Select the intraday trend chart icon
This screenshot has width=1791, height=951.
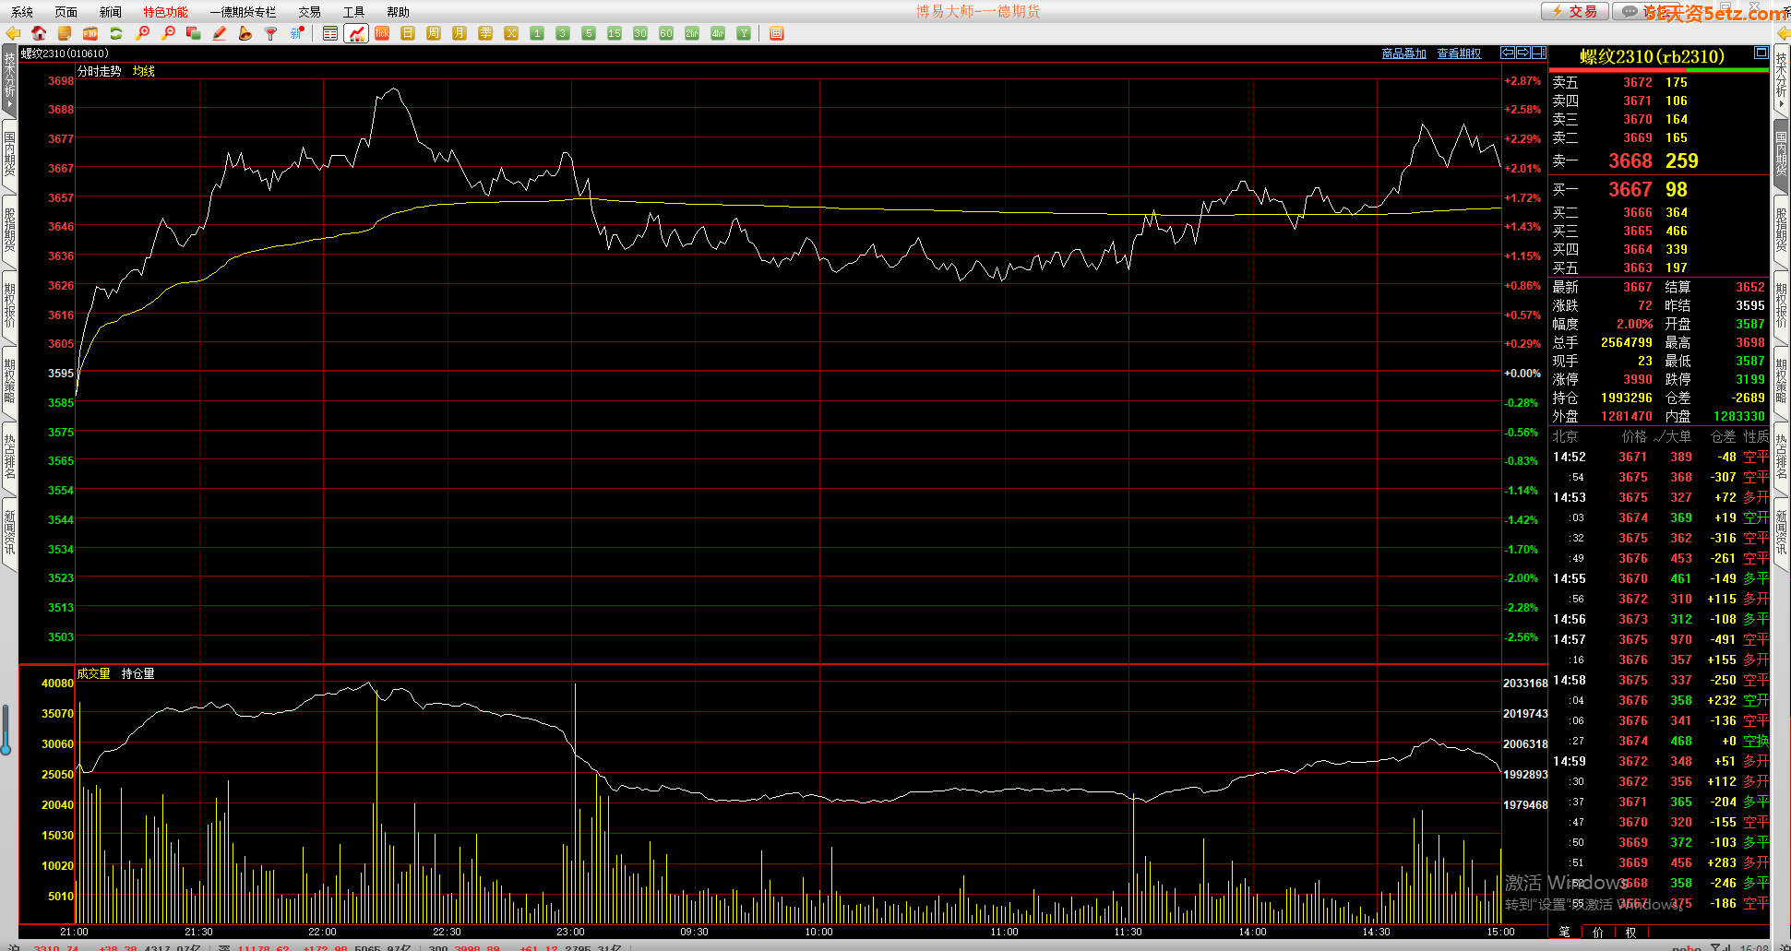coord(356,33)
